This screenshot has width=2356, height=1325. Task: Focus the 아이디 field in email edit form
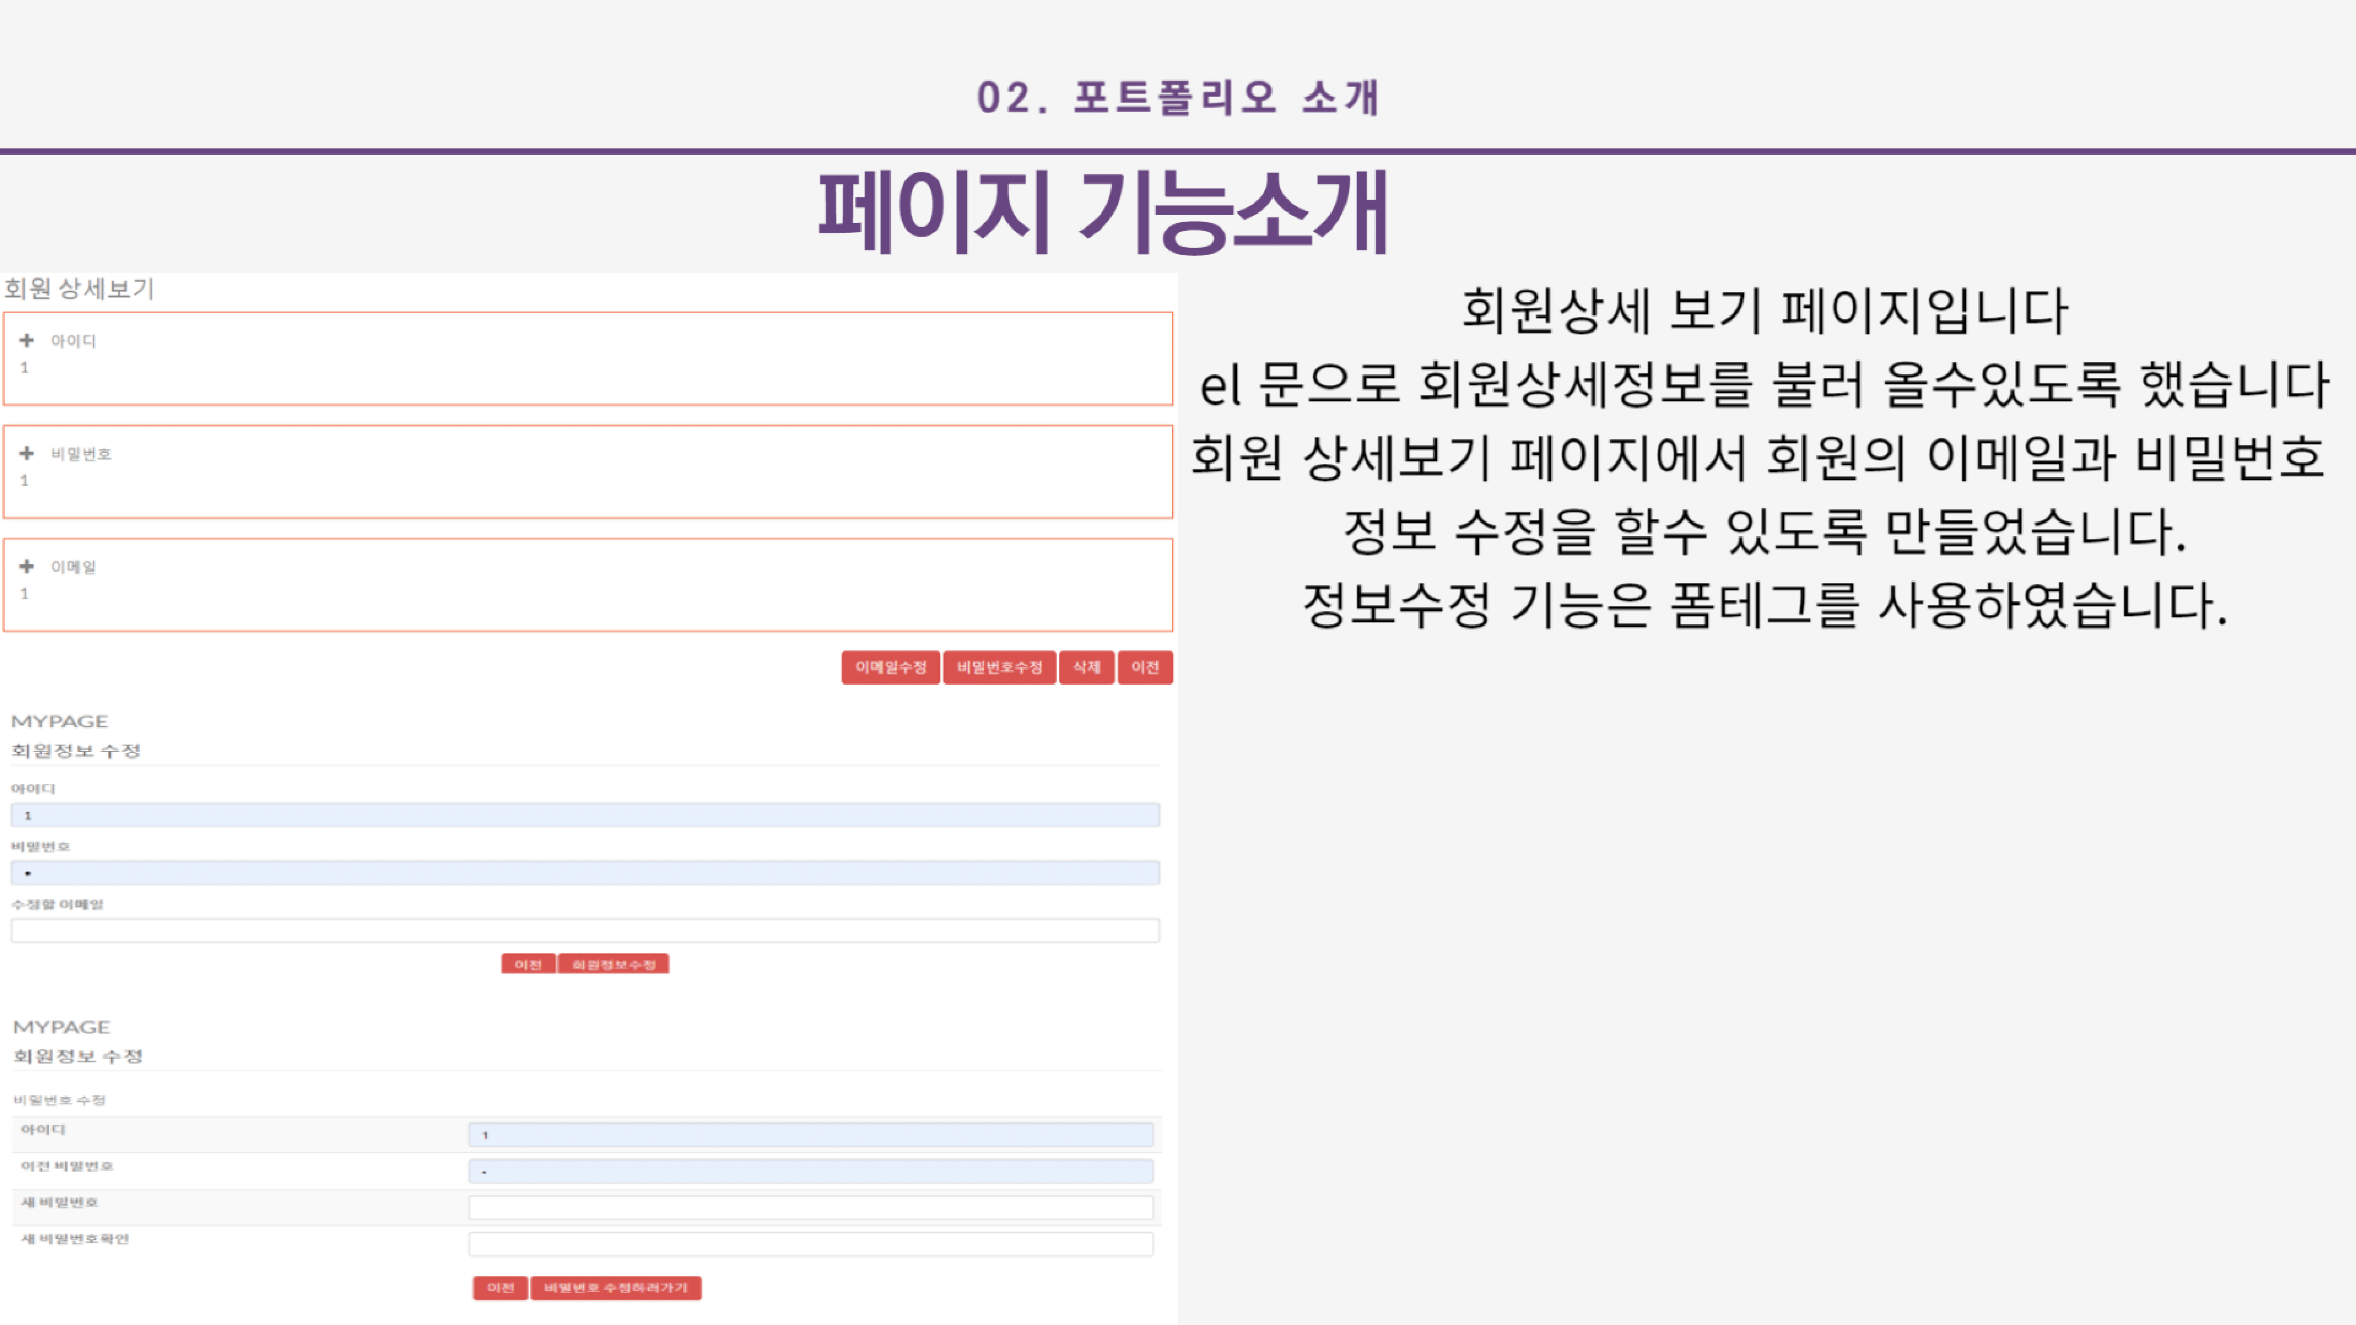pos(585,815)
